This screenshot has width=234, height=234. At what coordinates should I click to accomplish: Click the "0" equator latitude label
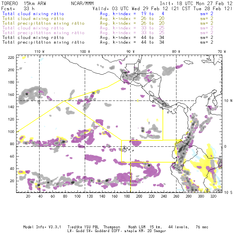click(225, 146)
